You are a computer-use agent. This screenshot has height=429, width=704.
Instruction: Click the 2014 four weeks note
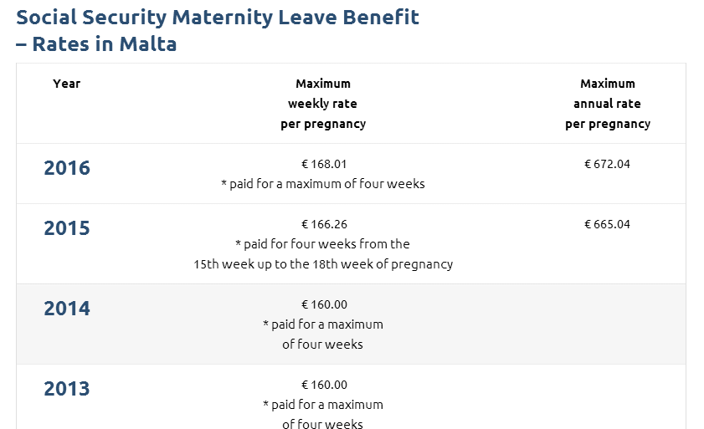click(323, 335)
